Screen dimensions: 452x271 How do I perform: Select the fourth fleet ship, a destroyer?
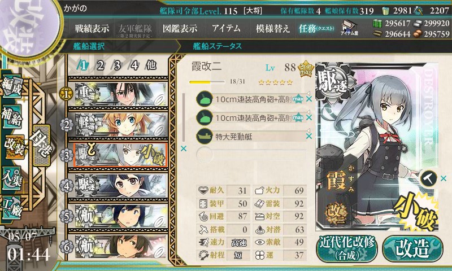[x=121, y=185]
